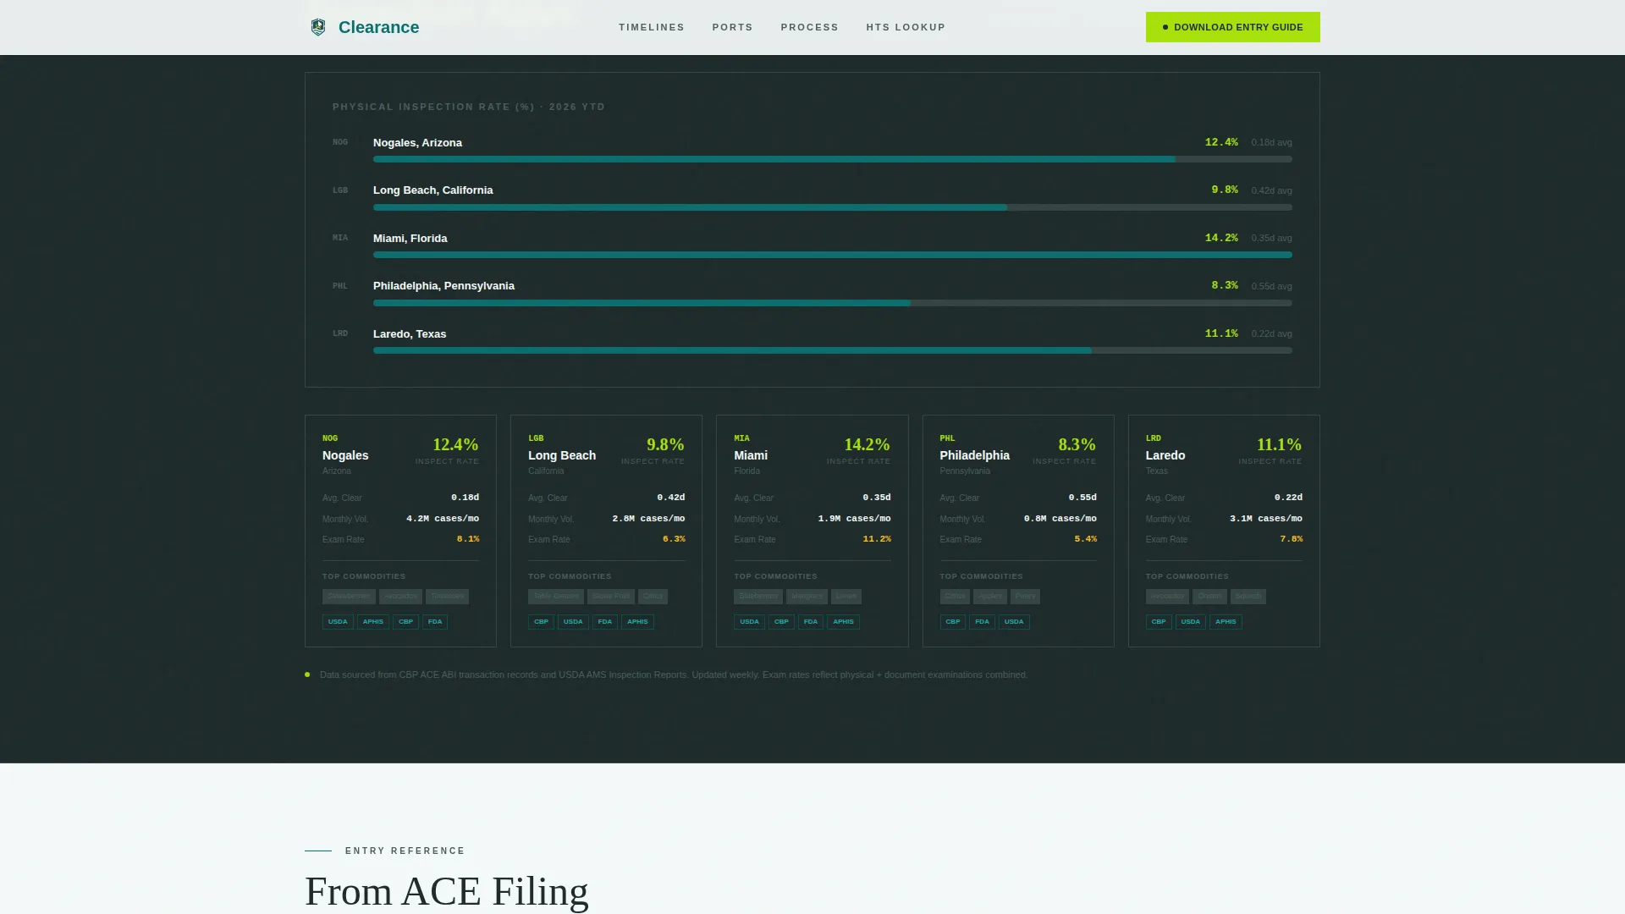The image size is (1625, 914).
Task: Click Miami's 11.2% exam rate value
Action: coord(877,539)
